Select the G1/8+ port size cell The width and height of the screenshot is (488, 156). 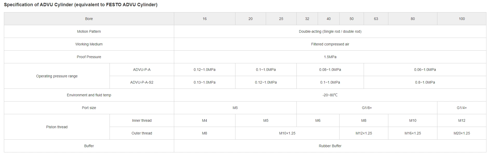367,108
